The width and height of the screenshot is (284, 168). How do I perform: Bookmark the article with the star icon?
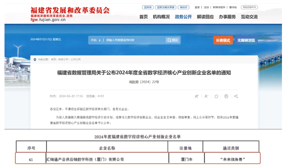216,96
